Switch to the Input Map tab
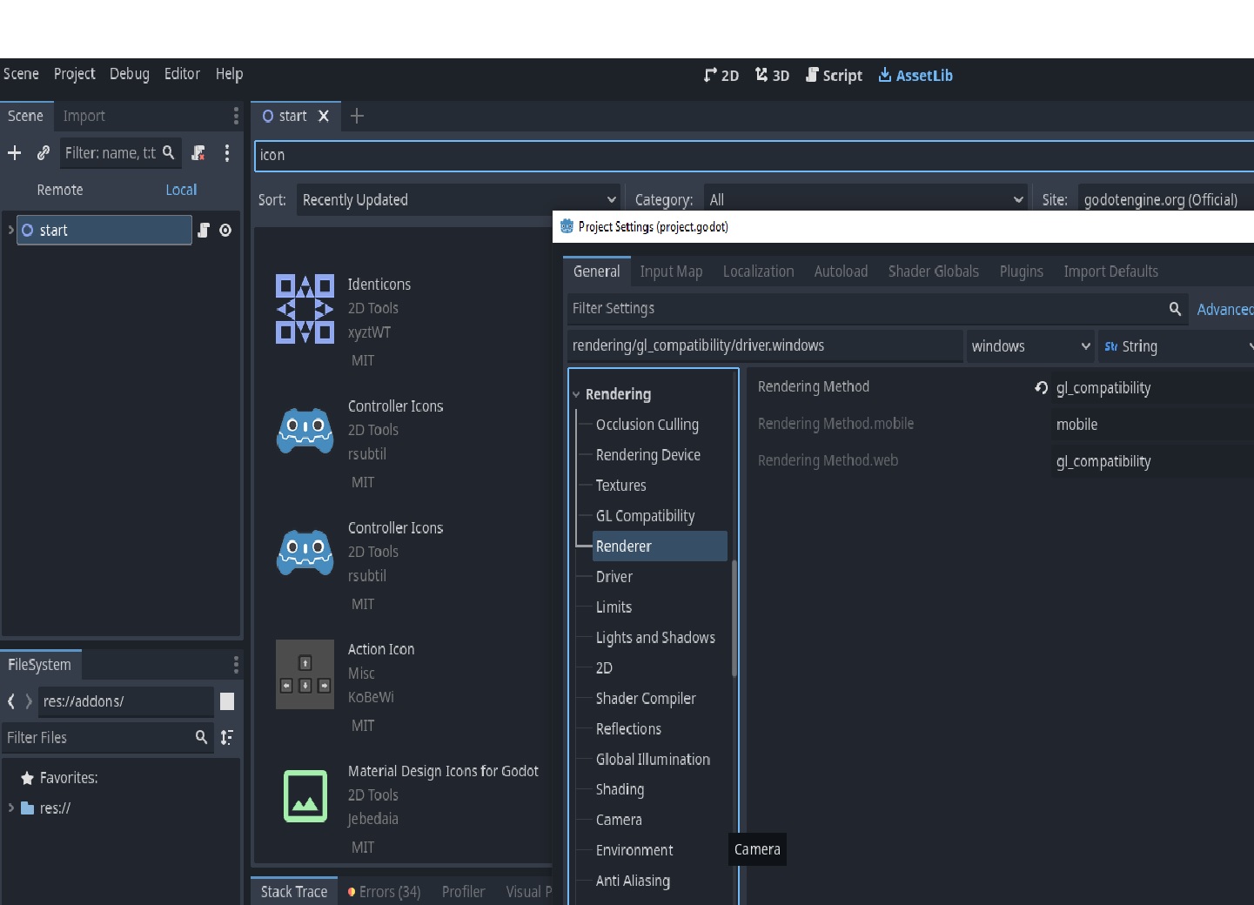Viewport: 1254px width, 905px height. [671, 271]
